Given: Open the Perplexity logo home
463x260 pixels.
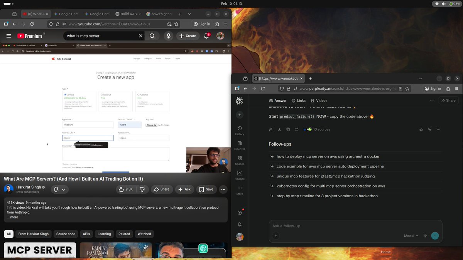Looking at the screenshot, I should (240, 101).
